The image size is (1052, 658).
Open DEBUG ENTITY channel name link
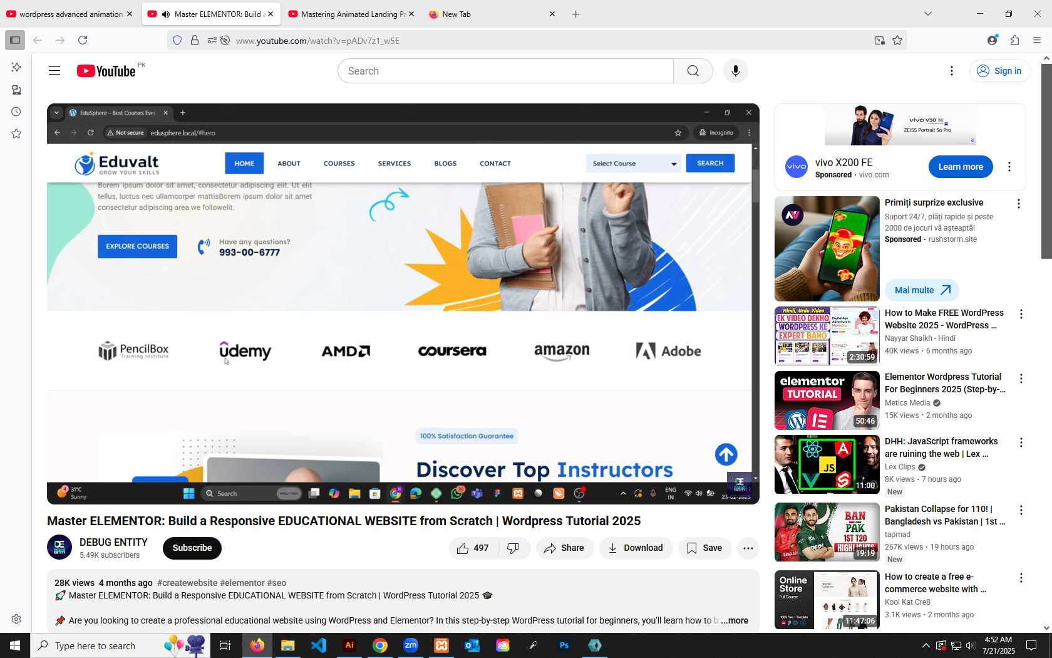pos(113,542)
